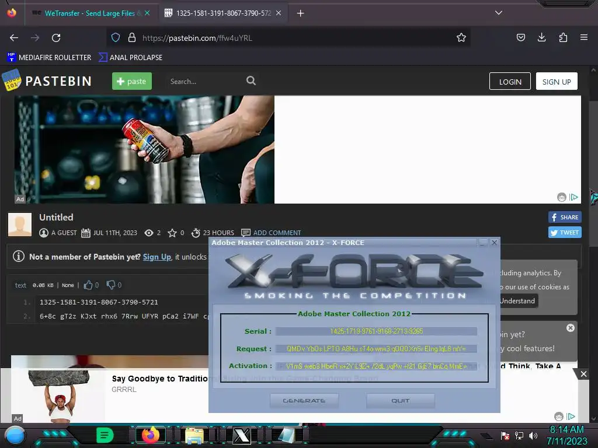Open the MEDIAFIRE ROULETTER bookmark
Image resolution: width=598 pixels, height=448 pixels.
49,58
